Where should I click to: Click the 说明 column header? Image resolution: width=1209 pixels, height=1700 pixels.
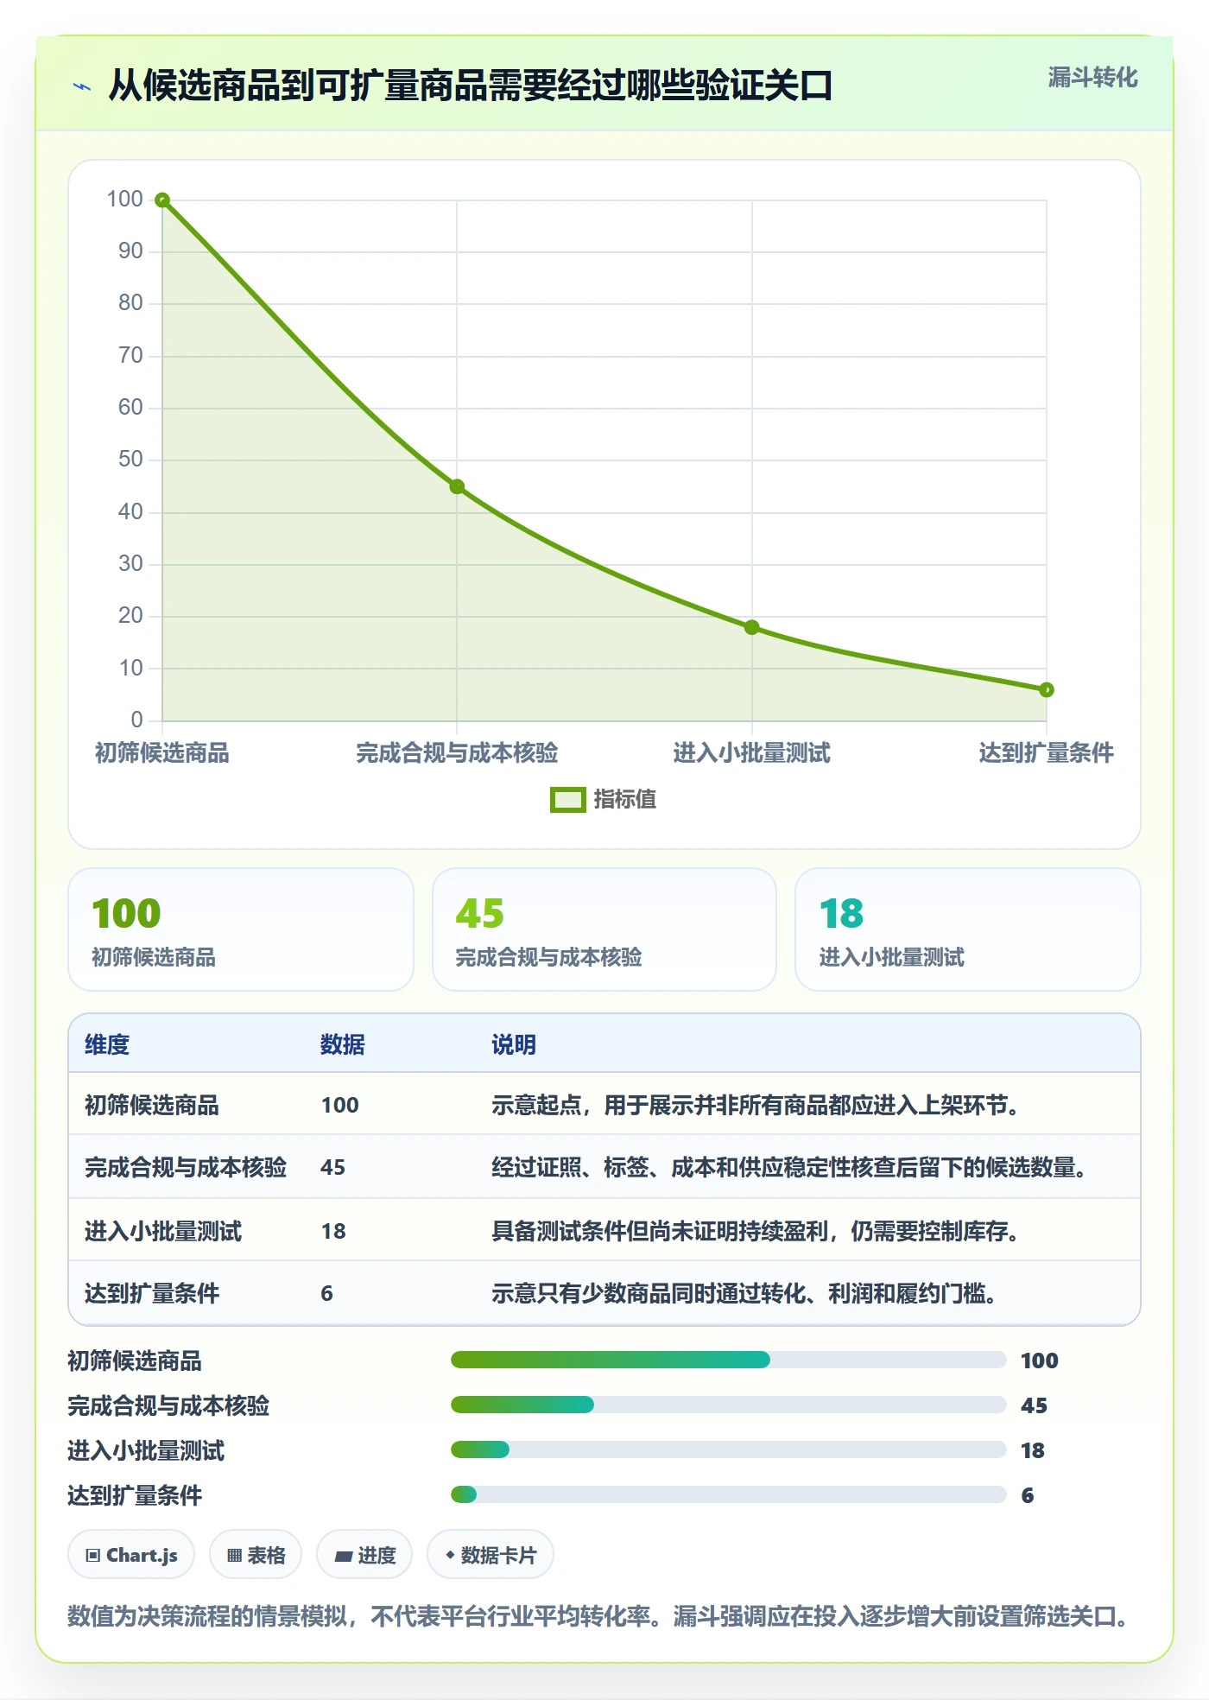pos(514,1044)
